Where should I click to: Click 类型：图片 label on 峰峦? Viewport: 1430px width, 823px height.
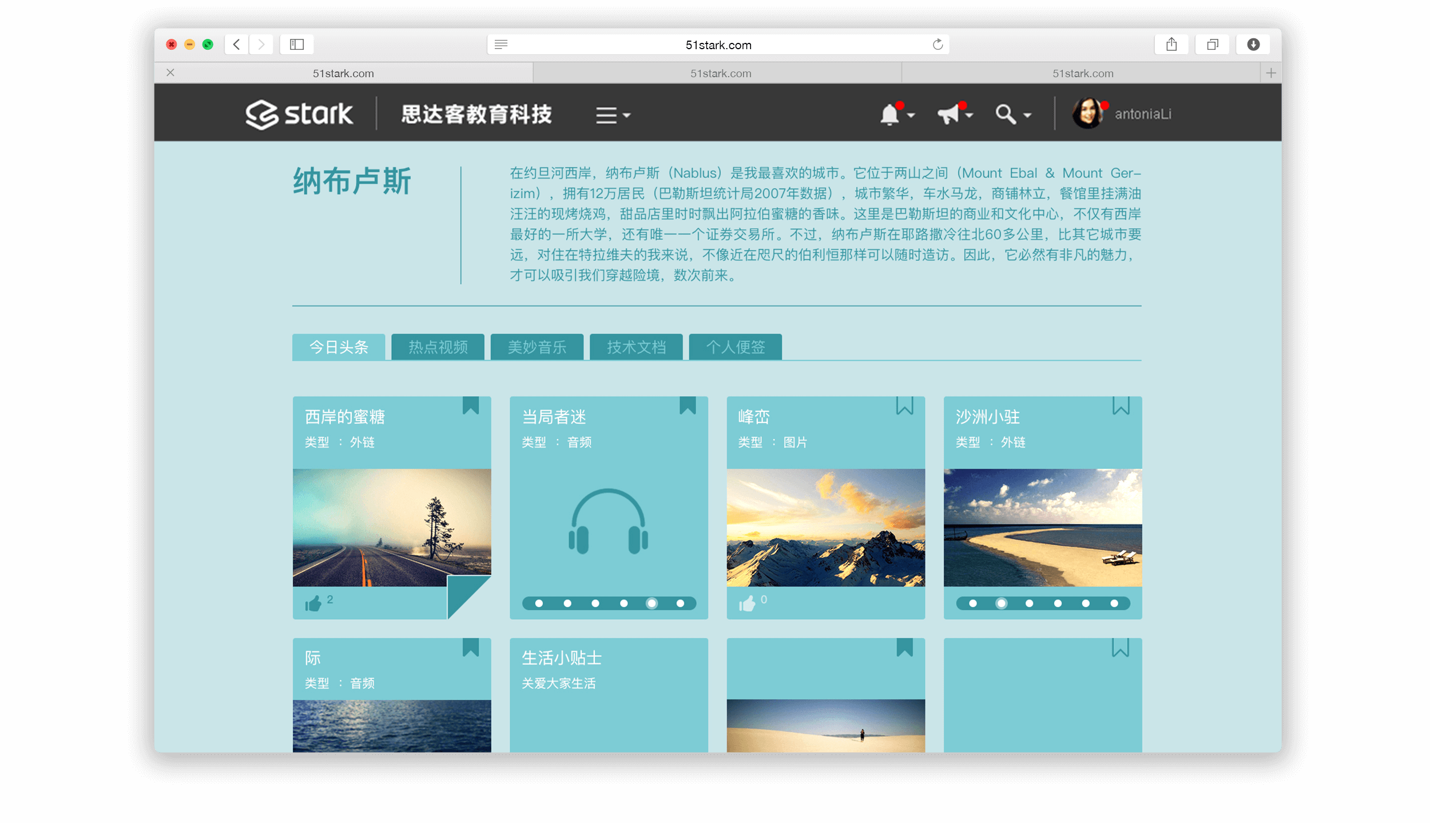click(773, 442)
